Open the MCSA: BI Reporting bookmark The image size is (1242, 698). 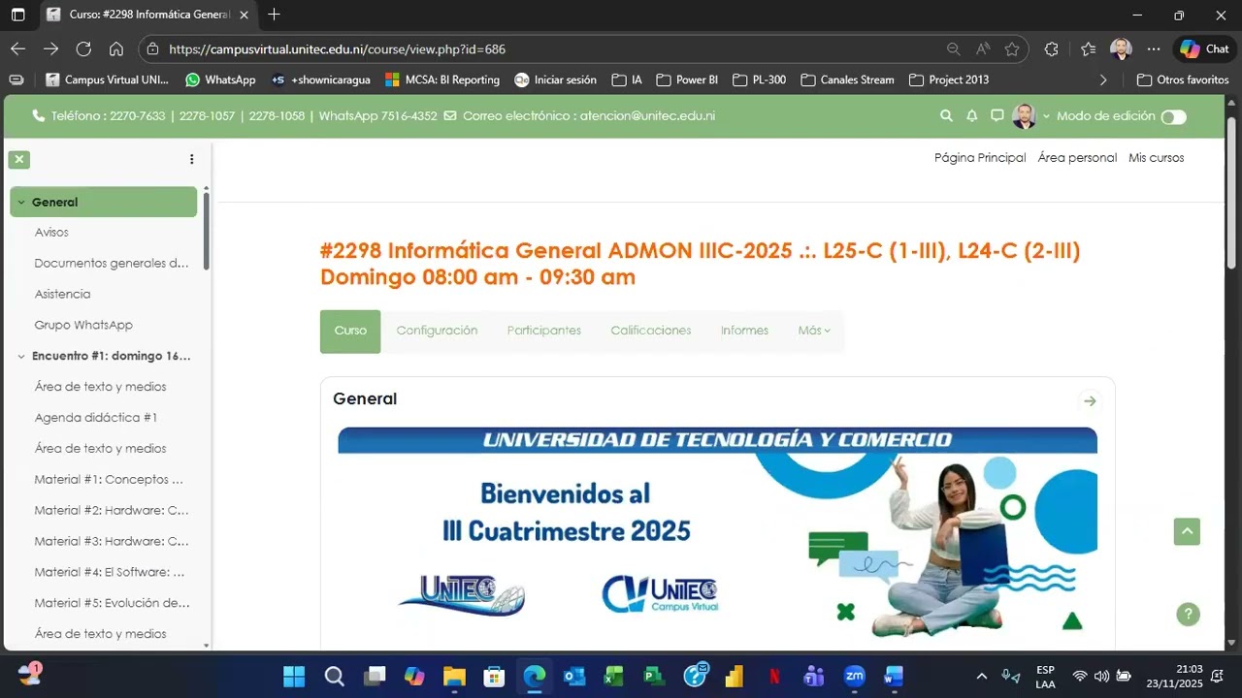(x=442, y=79)
